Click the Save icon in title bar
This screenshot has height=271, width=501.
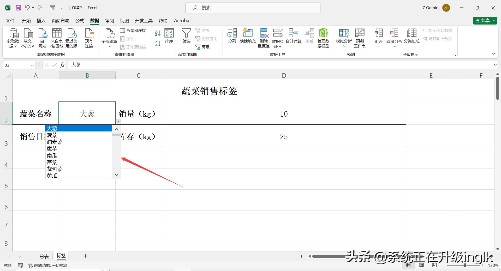tap(18, 8)
